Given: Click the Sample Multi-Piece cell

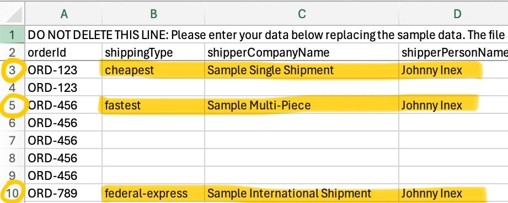Looking at the screenshot, I should (302, 105).
